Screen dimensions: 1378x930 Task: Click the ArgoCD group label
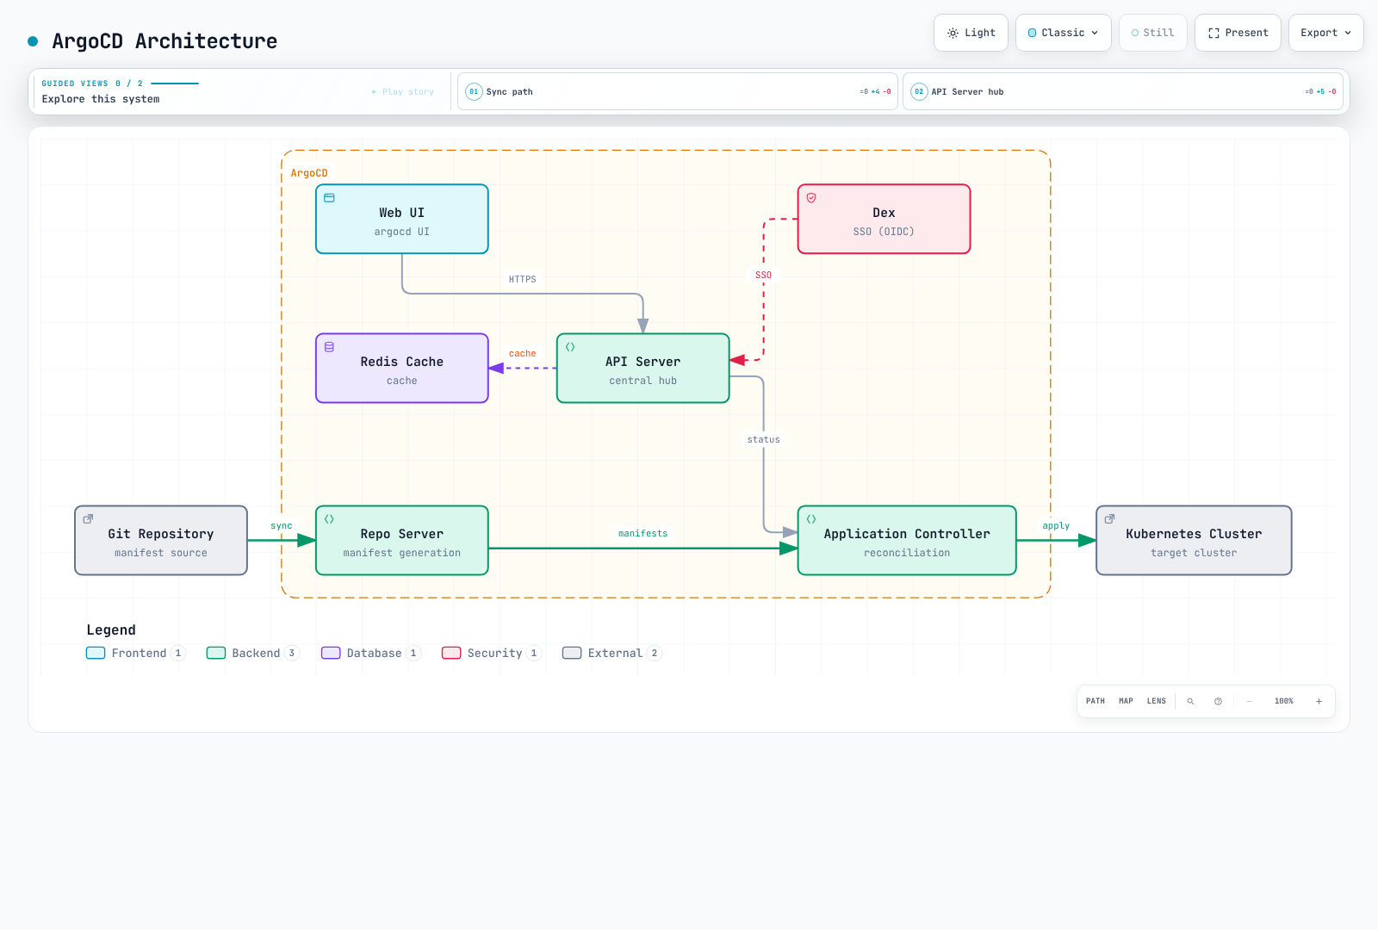(309, 173)
